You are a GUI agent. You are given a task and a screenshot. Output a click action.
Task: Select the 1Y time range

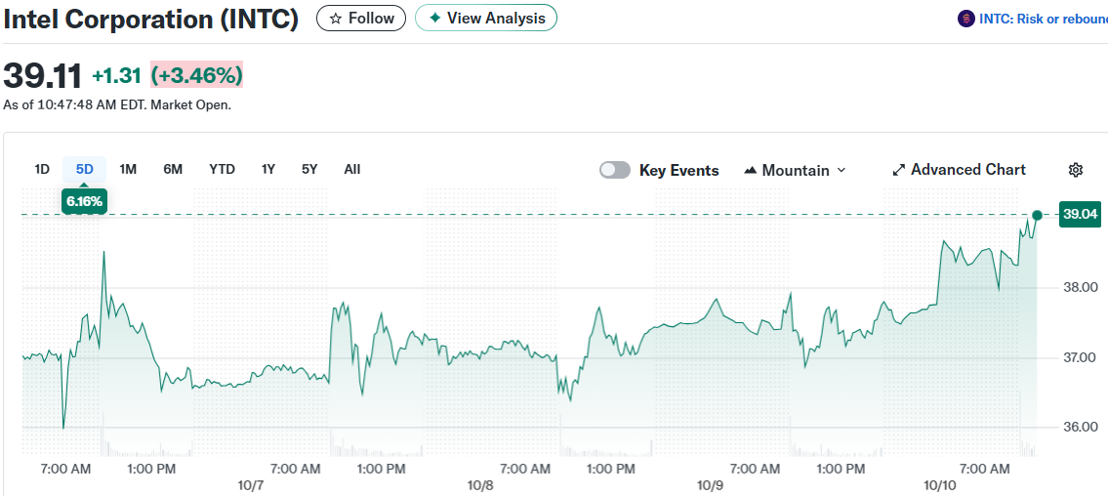pos(268,169)
